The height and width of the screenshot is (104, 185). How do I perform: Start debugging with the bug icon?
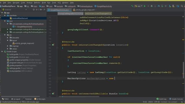151,6
